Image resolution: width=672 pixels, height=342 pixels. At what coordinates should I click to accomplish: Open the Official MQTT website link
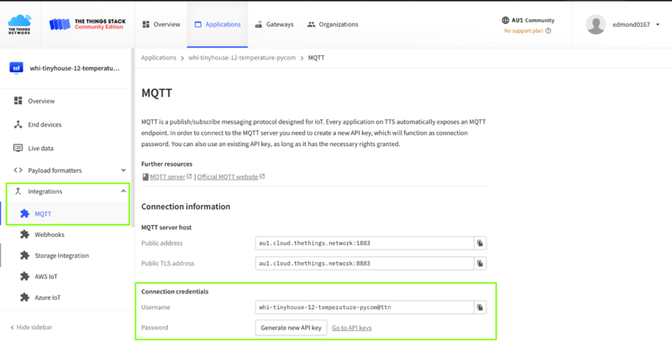[228, 176]
